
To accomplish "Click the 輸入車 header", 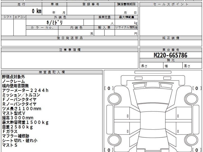I will coord(104,28).
